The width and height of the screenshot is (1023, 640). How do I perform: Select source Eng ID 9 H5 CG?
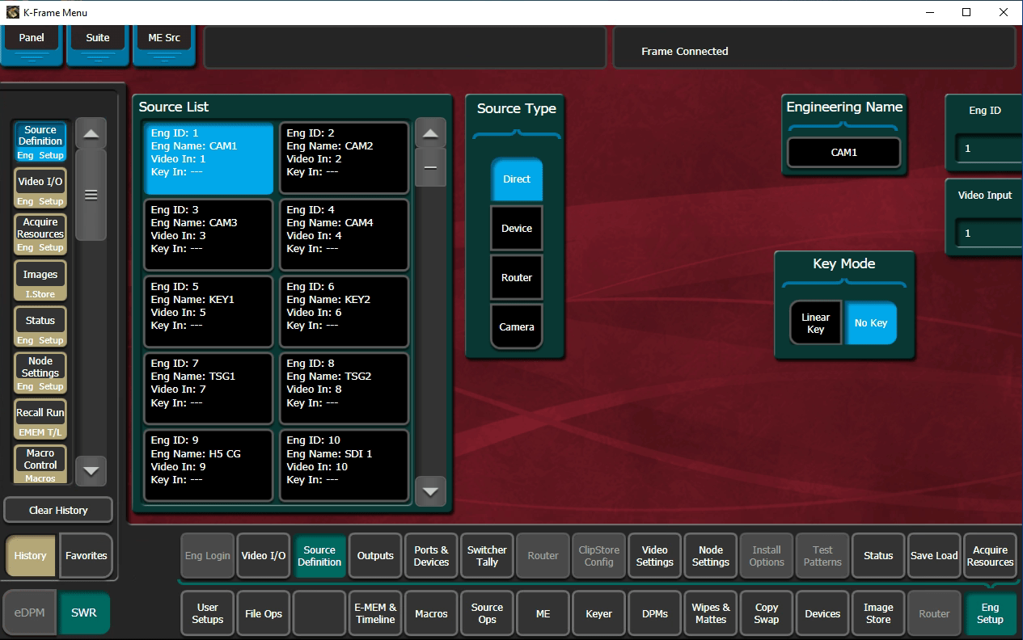[209, 466]
